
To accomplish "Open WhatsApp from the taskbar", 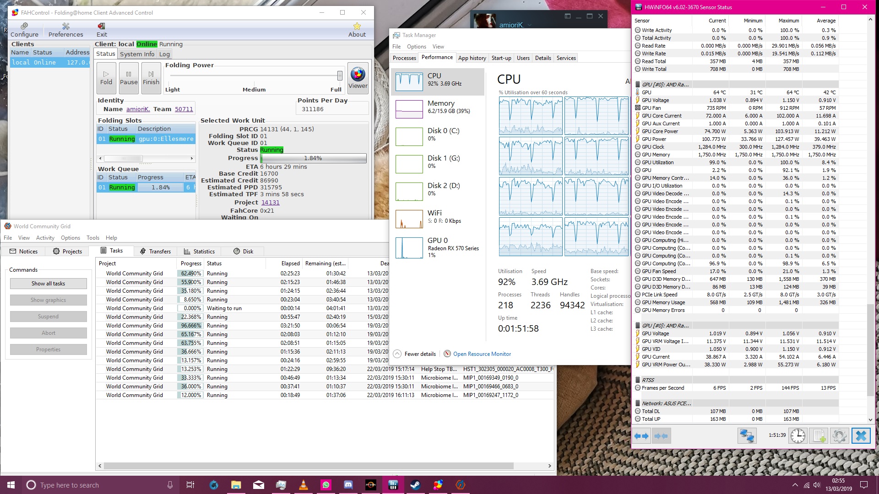I will coord(326,485).
